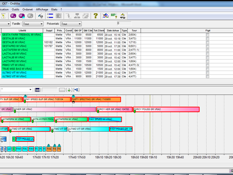This screenshot has height=175, width=233.
Task: Toggle Figé checkbox for LACTALAB MI VRAC row
Action: pyautogui.click(x=208, y=54)
